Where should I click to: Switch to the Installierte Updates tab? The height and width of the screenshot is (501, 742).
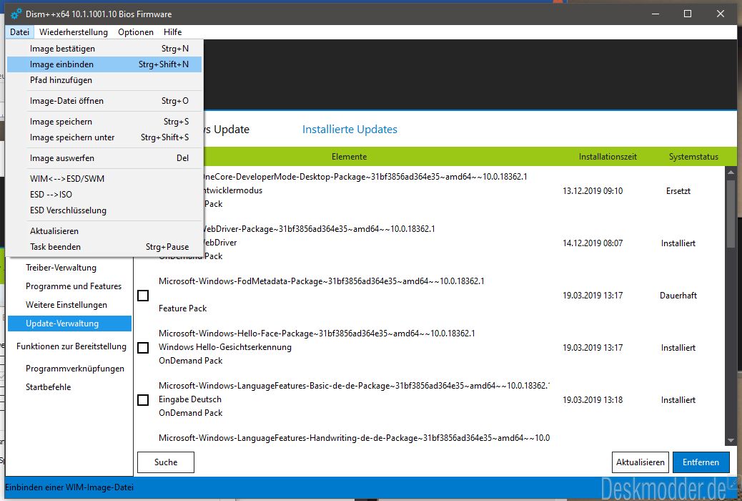click(x=350, y=130)
